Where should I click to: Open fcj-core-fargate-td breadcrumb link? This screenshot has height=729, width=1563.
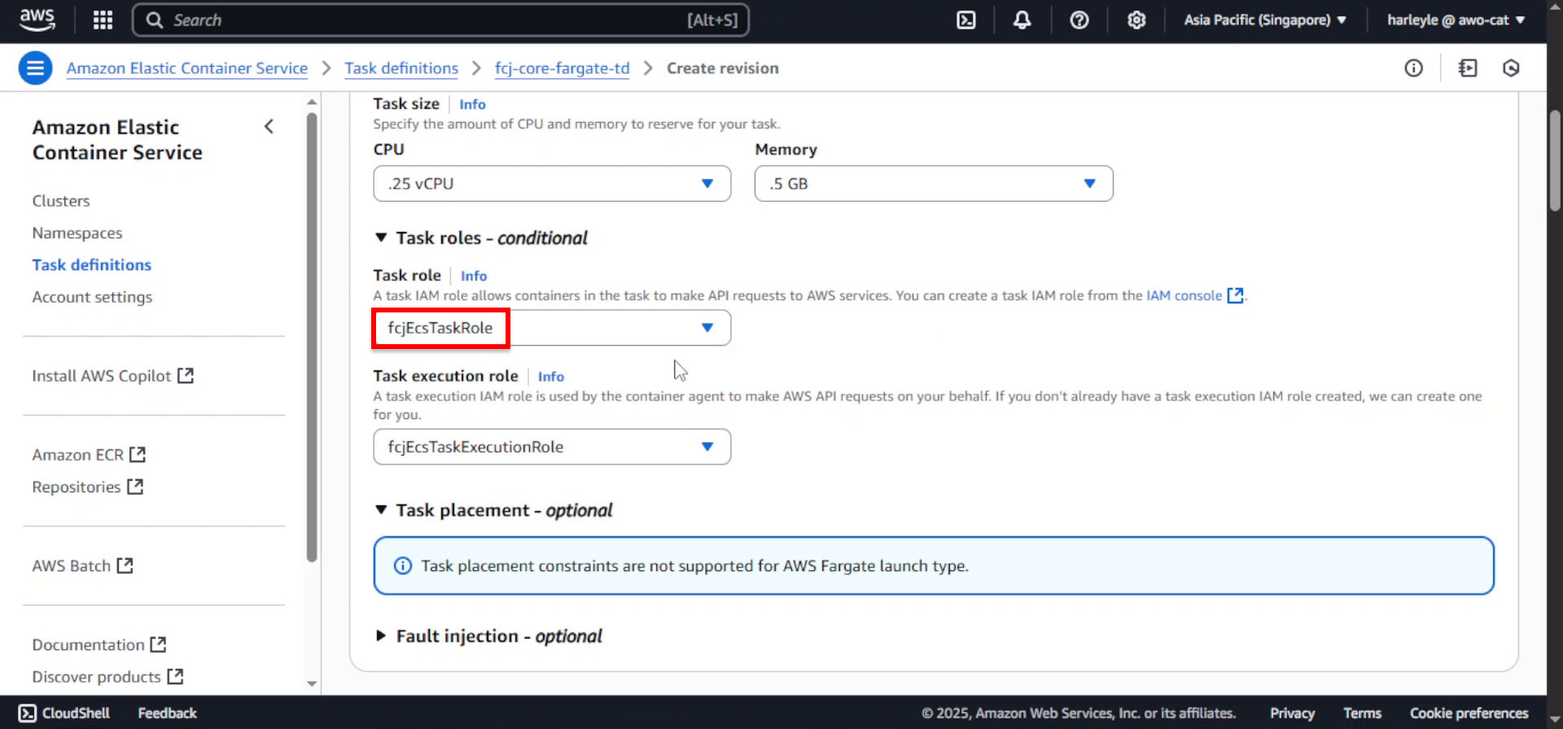(x=563, y=68)
